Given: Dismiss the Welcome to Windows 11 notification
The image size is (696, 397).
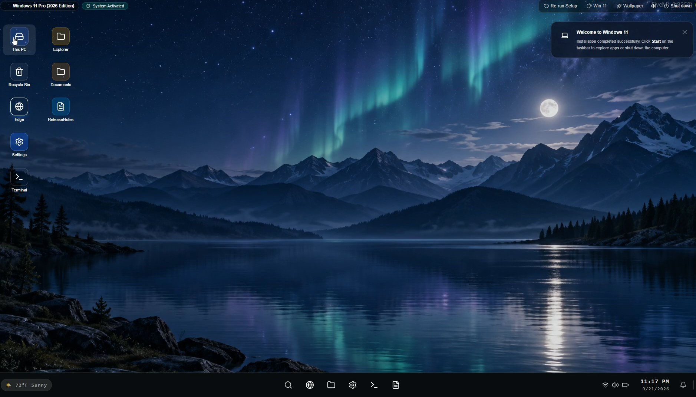Looking at the screenshot, I should pyautogui.click(x=685, y=32).
